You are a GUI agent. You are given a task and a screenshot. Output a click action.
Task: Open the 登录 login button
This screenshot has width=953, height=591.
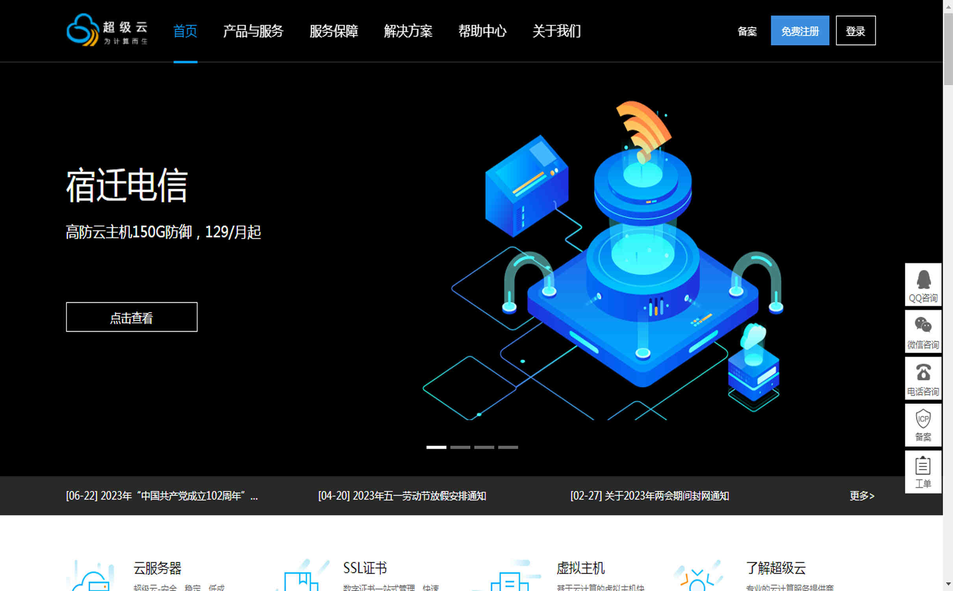pyautogui.click(x=855, y=30)
